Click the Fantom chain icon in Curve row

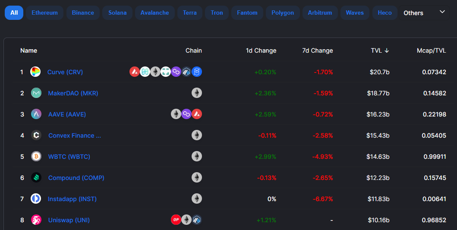click(197, 72)
